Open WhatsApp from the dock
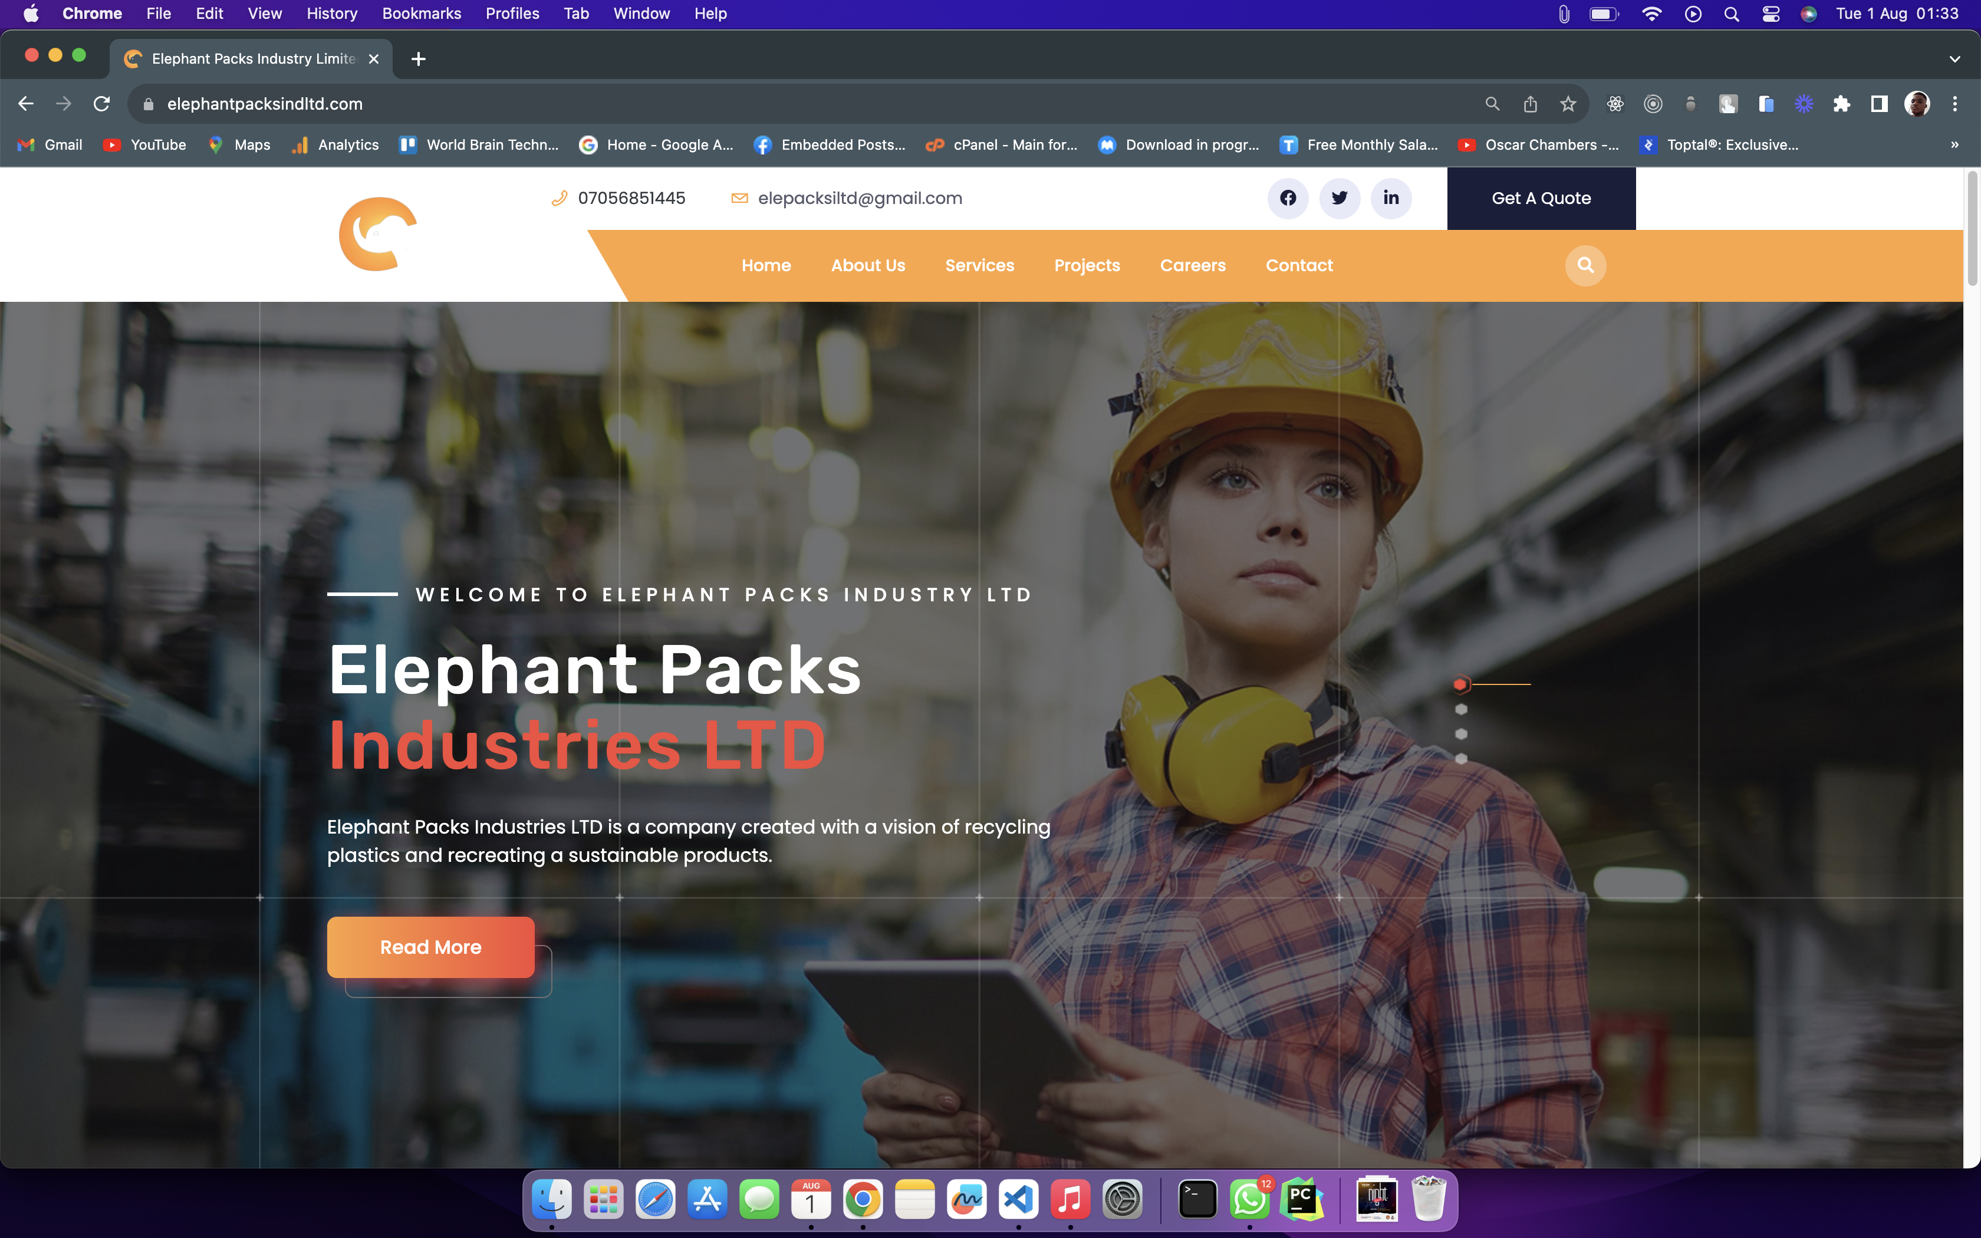This screenshot has width=1981, height=1238. [x=1249, y=1200]
